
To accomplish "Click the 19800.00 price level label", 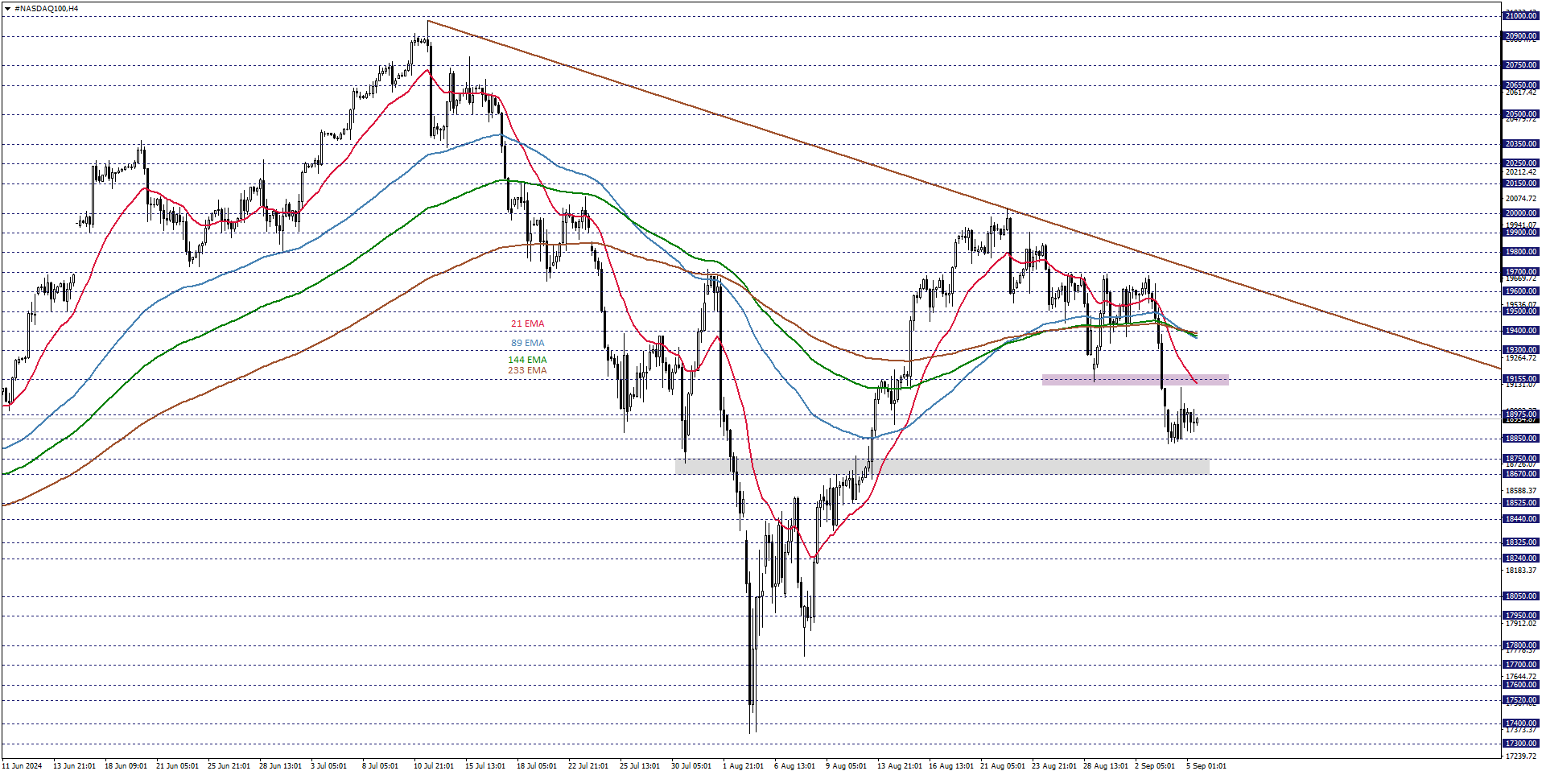I will [1520, 252].
